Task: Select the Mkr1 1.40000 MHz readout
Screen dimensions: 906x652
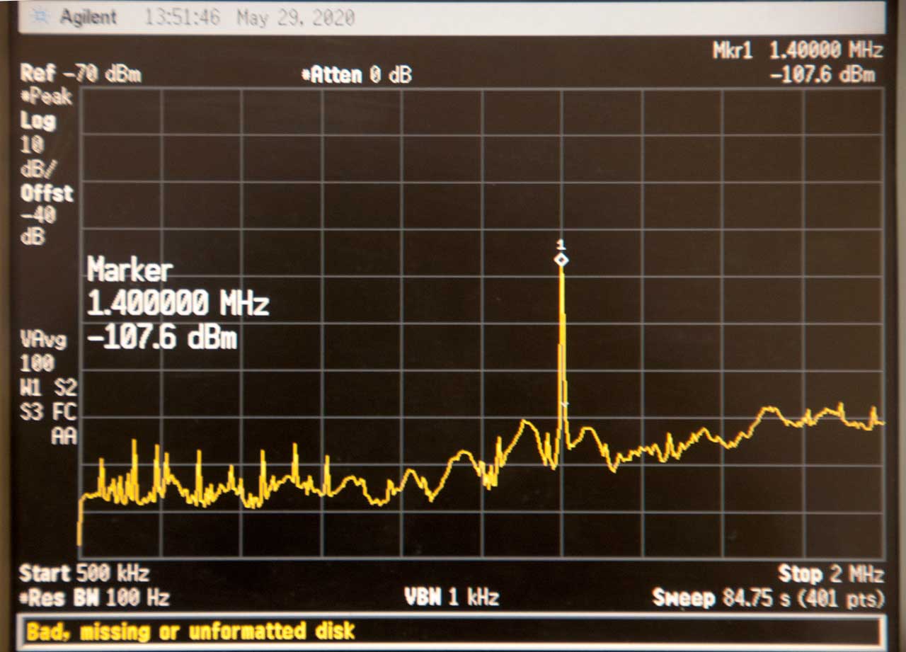Action: coord(798,51)
